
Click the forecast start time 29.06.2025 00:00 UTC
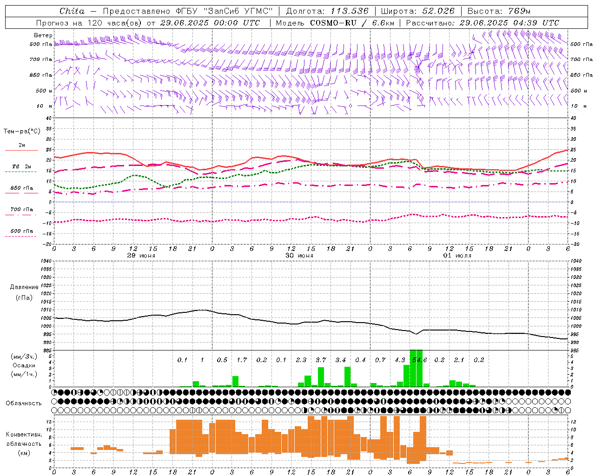coord(210,23)
